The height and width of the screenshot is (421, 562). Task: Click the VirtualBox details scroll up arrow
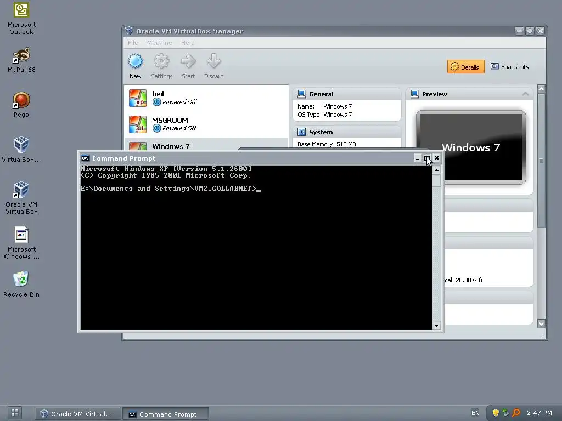coord(541,89)
